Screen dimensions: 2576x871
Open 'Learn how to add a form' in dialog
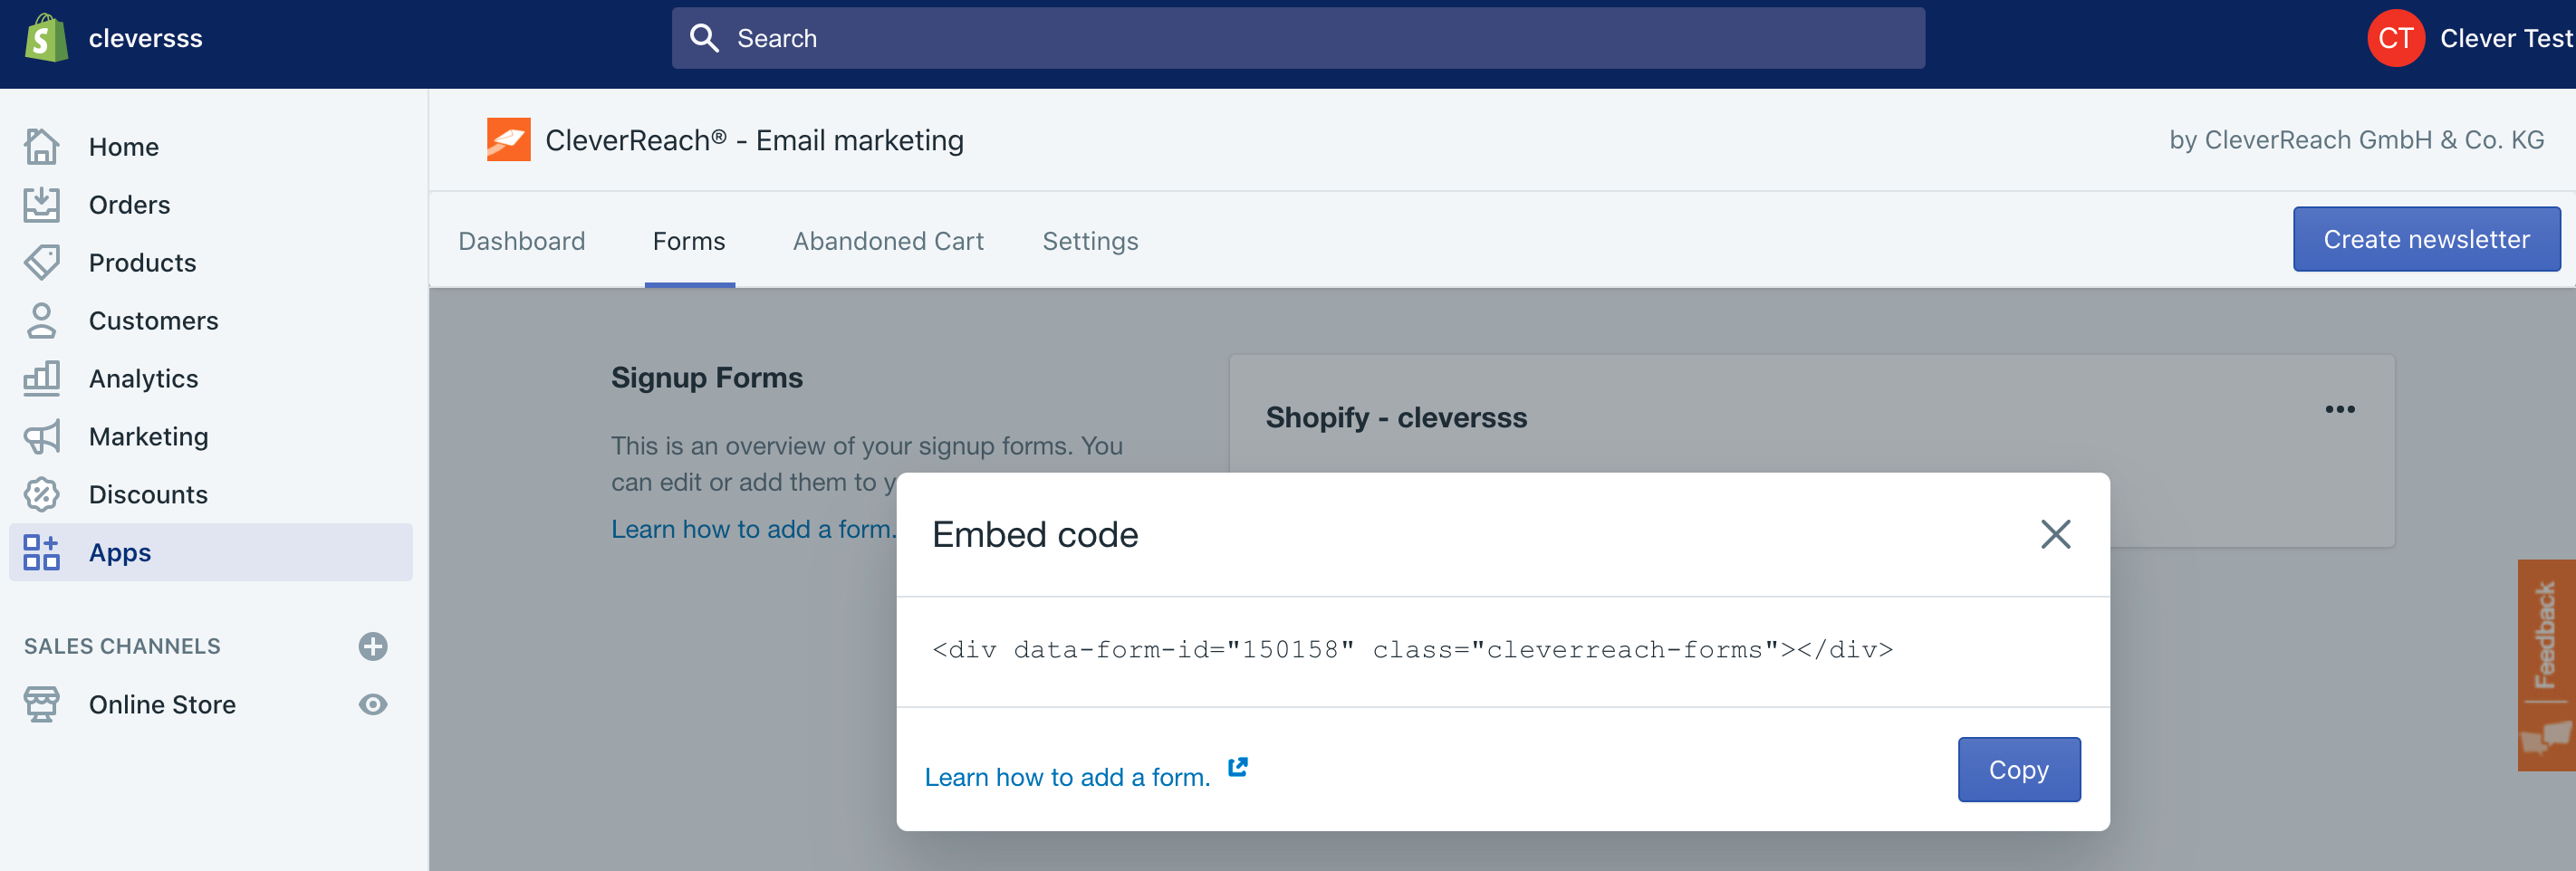[1067, 777]
